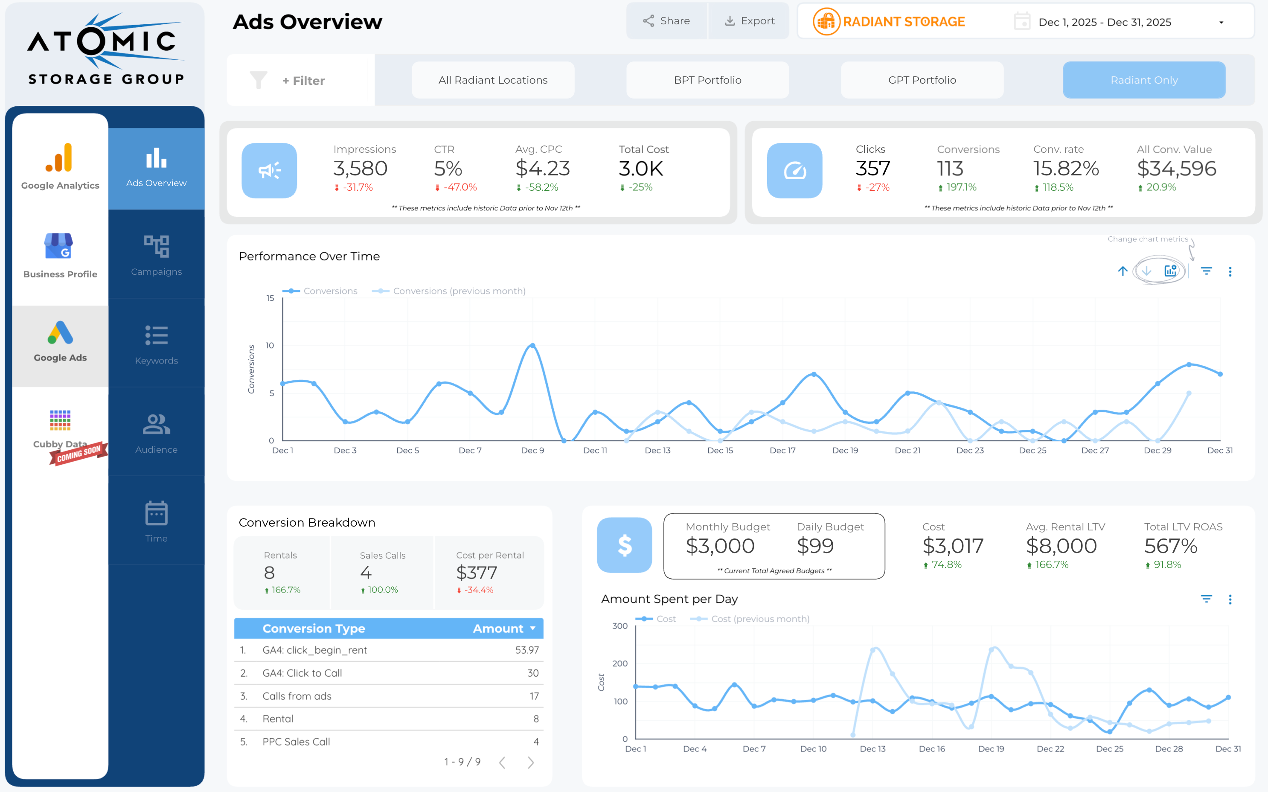Open Performance chart three-dot options menu
Screen dimensions: 1268x792
coord(1230,271)
